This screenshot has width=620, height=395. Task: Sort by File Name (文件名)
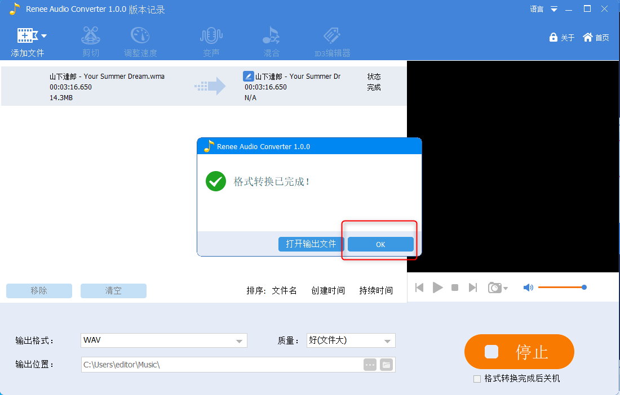[284, 291]
